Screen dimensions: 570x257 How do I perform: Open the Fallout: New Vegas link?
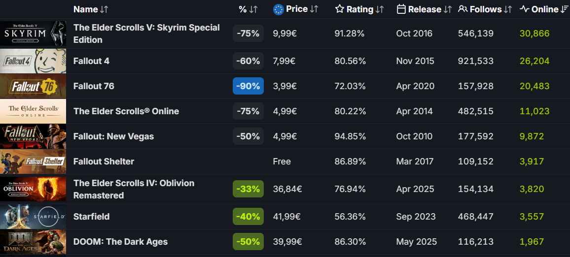tap(113, 136)
